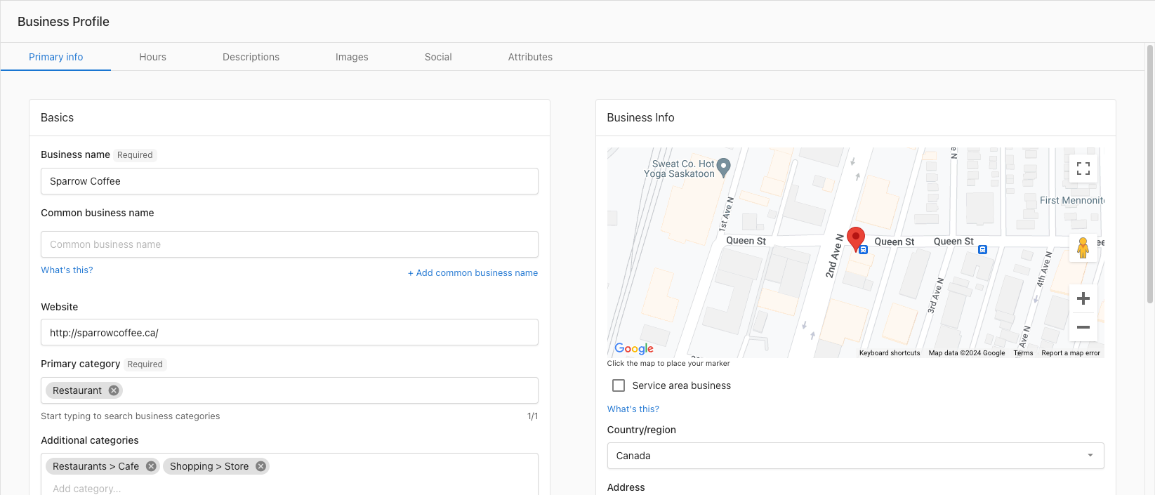Open the Descriptions tab
Image resolution: width=1155 pixels, height=495 pixels.
point(251,57)
